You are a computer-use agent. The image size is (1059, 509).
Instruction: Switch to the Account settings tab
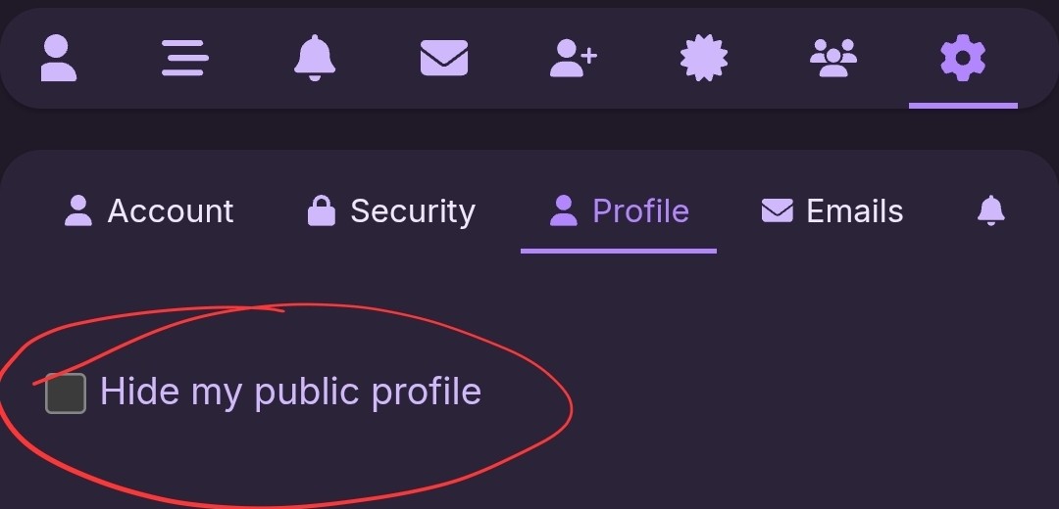(x=149, y=210)
